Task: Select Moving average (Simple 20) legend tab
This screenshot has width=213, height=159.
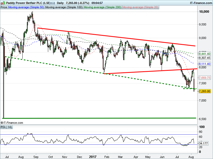Action: [141, 7]
